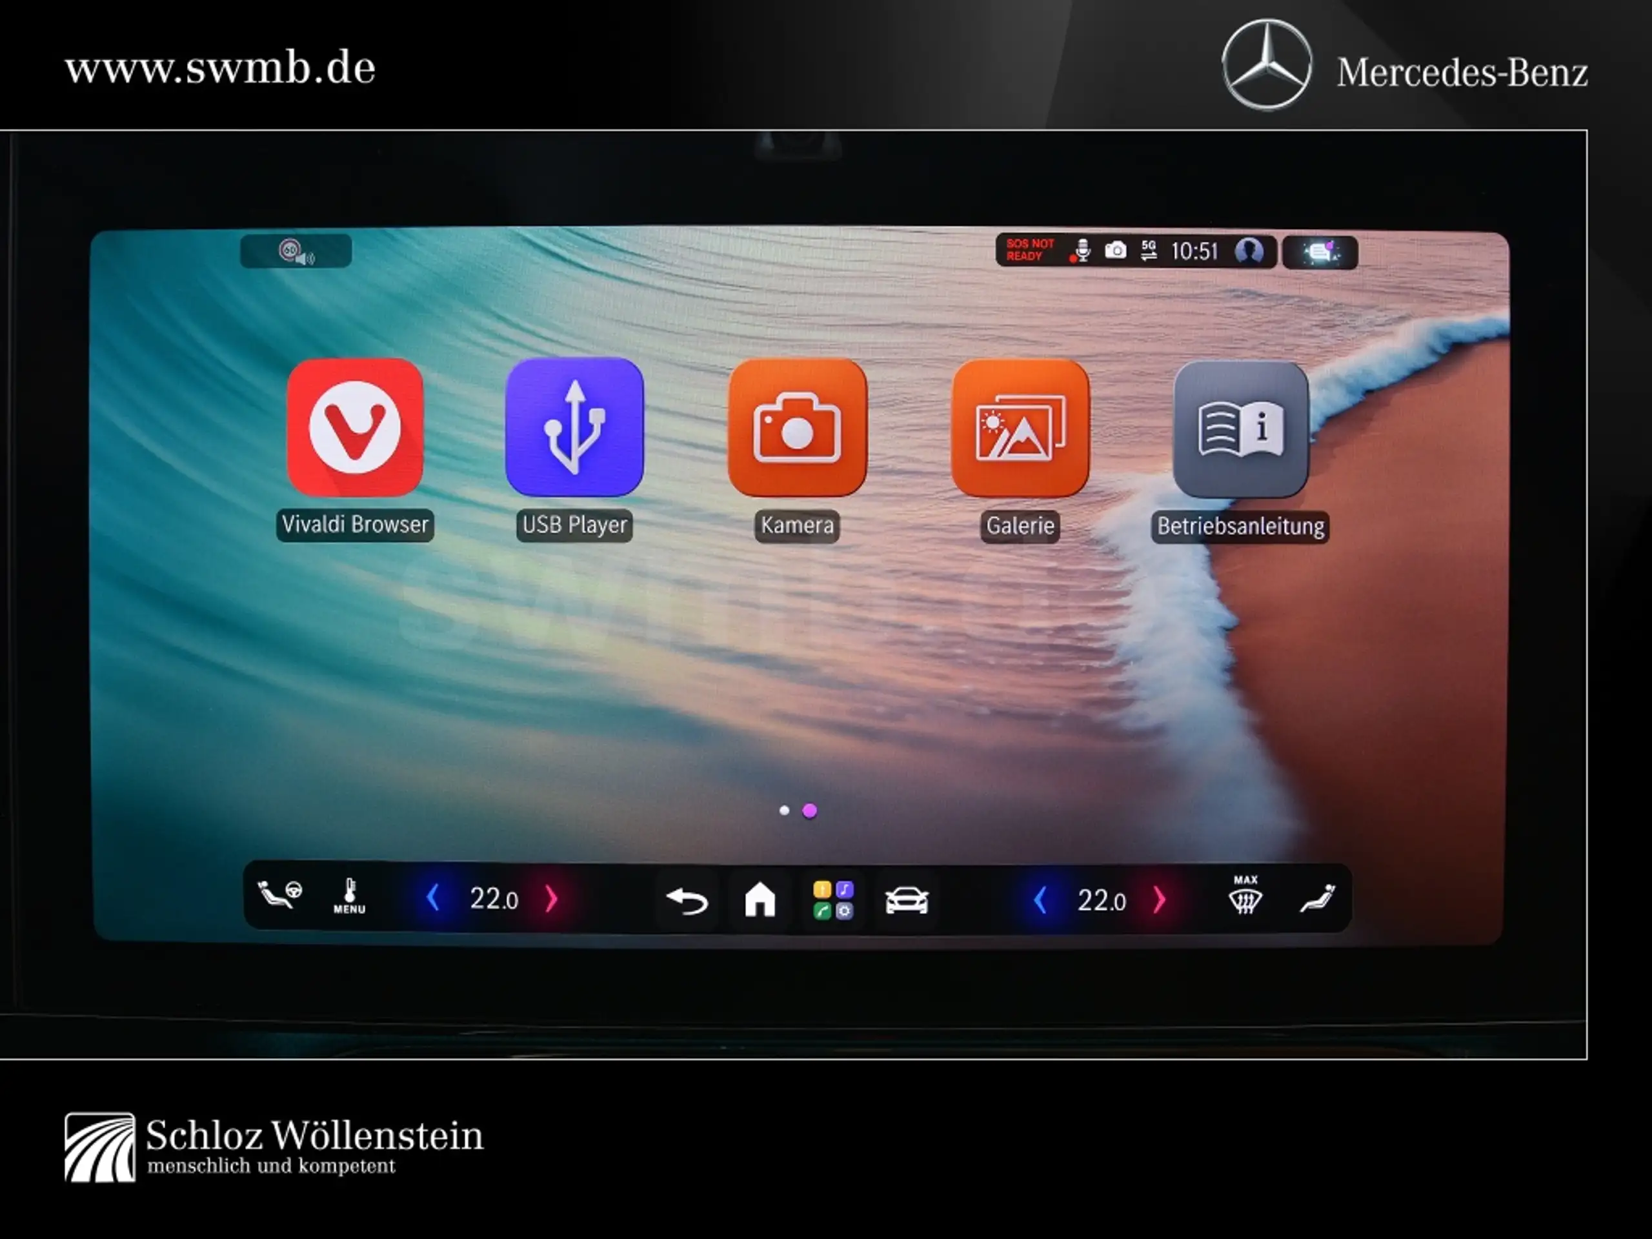The image size is (1652, 1239).
Task: Tap the microphone status icon
Action: coord(1080,251)
